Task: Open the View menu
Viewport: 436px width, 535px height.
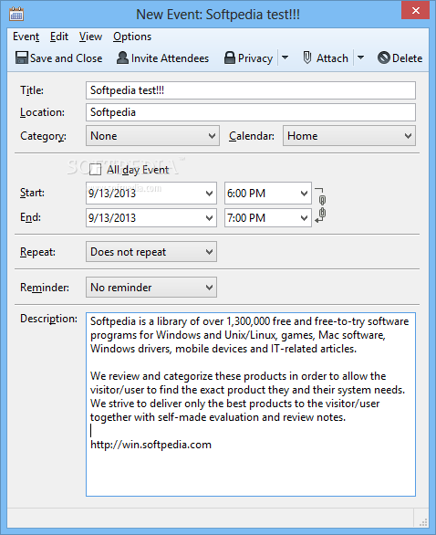Action: click(90, 37)
